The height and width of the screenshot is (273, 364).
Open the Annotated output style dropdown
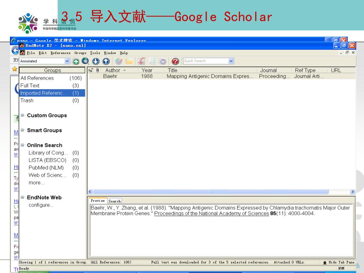click(x=67, y=61)
